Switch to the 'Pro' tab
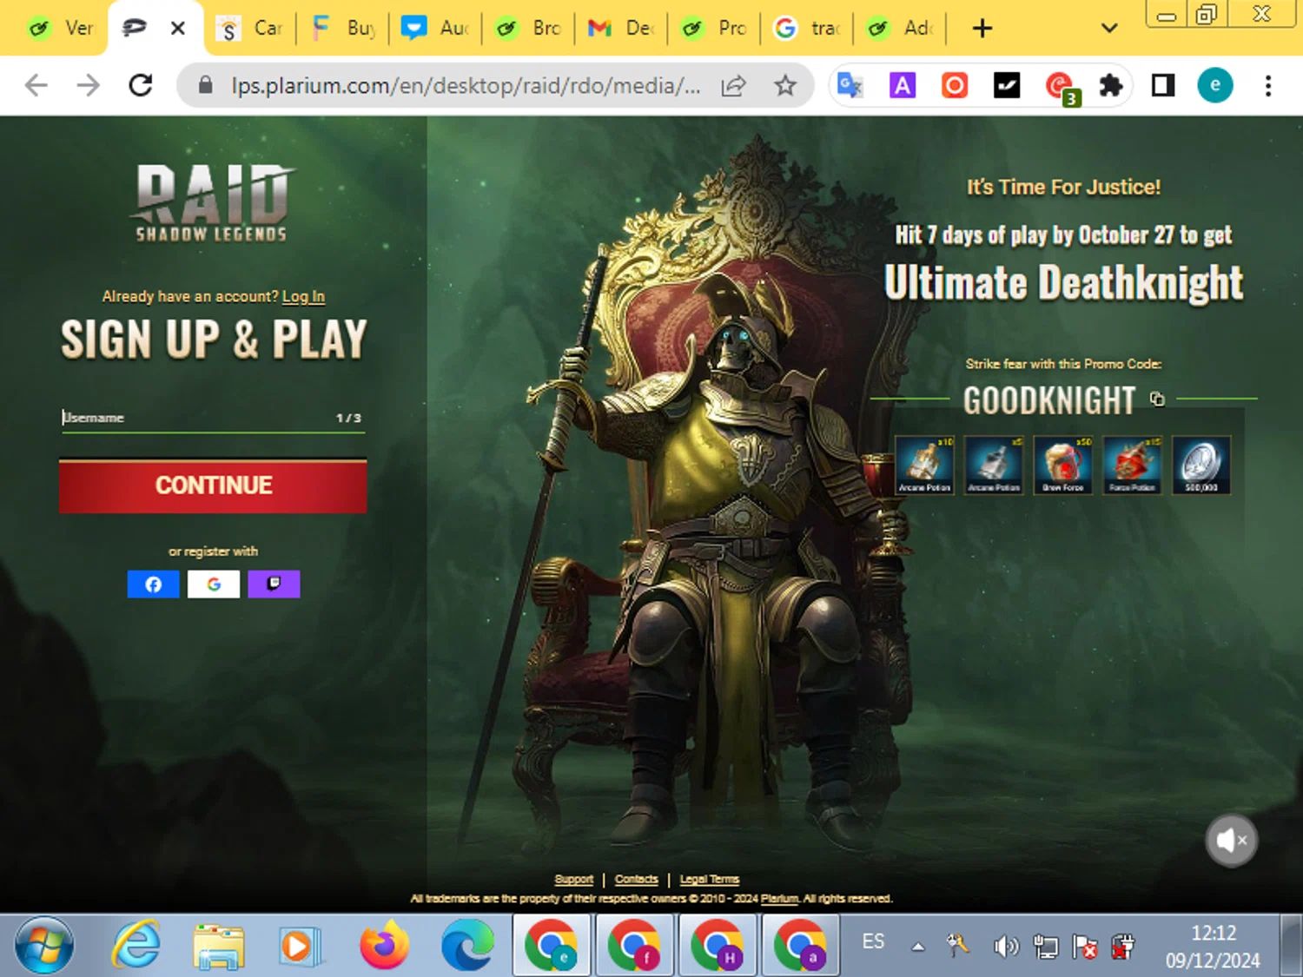This screenshot has height=977, width=1303. [715, 29]
